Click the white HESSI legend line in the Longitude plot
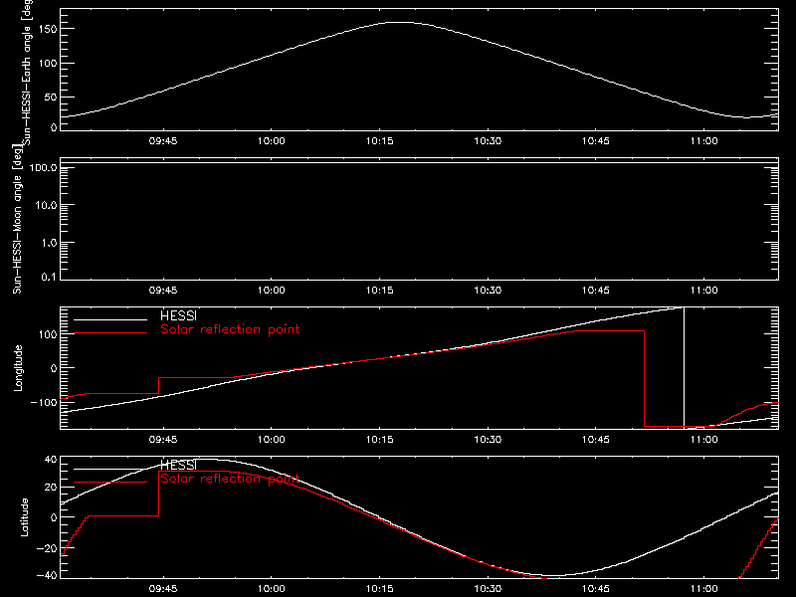 click(x=110, y=319)
